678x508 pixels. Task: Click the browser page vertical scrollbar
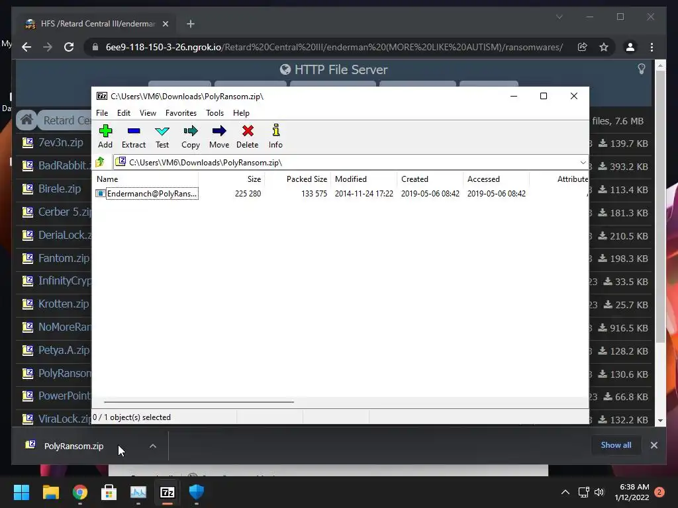coord(660,207)
